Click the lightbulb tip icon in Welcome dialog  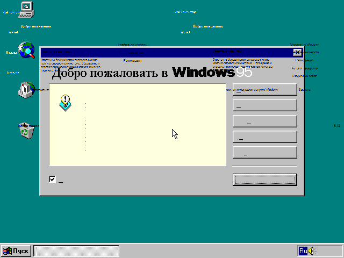(65, 102)
